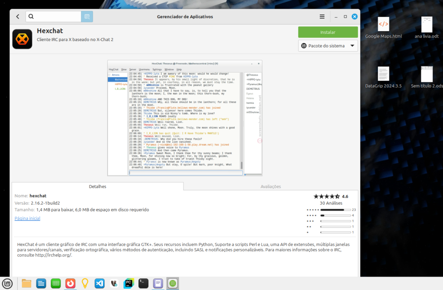This screenshot has height=290, width=443.
Task: Click the yellow lightbulb icon in taskbar
Action: point(85,284)
